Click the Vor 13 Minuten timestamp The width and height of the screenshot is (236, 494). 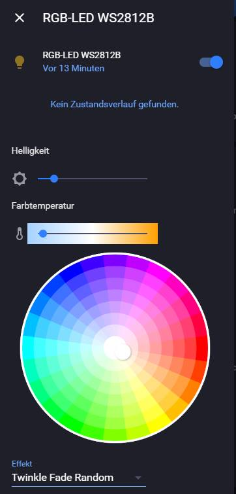74,68
